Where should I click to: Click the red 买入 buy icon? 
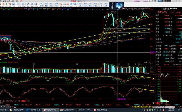(x=3, y=5)
